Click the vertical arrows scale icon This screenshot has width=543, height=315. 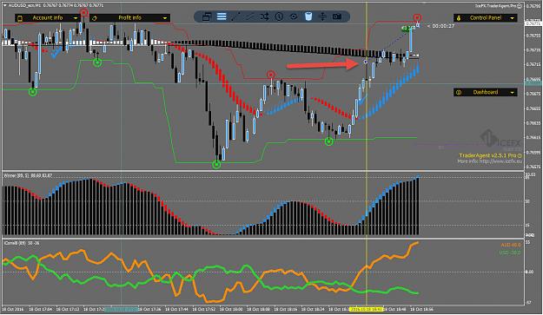point(322,16)
